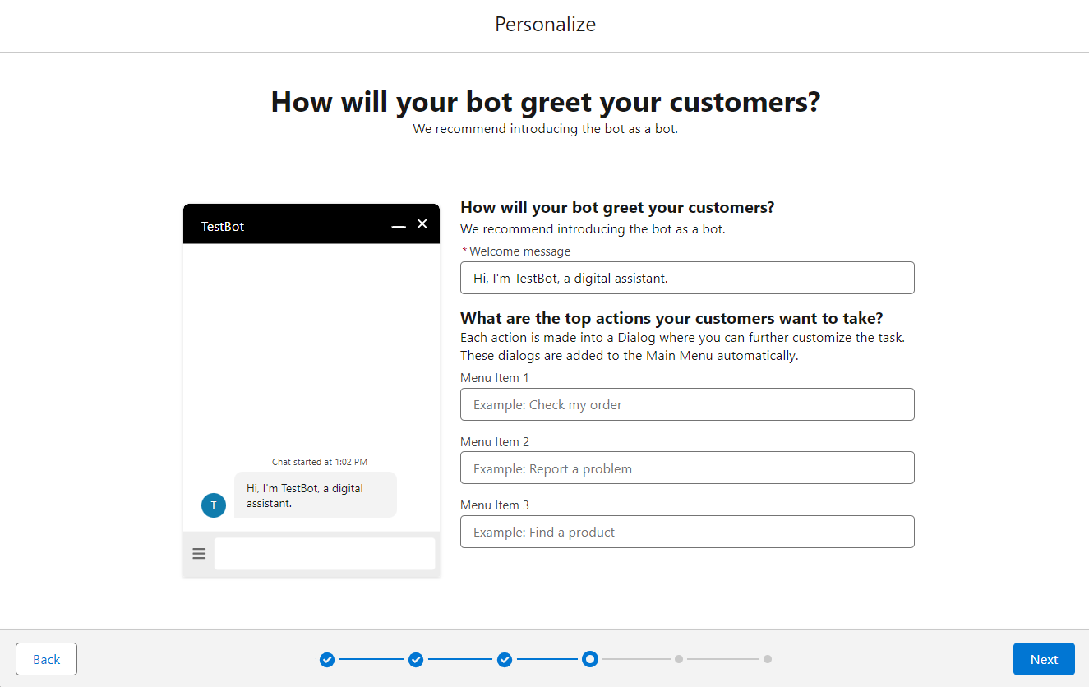This screenshot has width=1089, height=687.
Task: Minimize the TestBot chat preview
Action: tap(399, 225)
